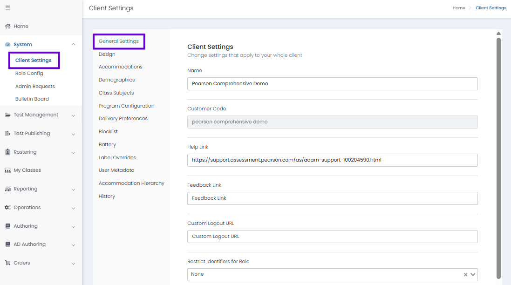Open the User Metadata tab
This screenshot has height=285, width=511.
click(x=116, y=170)
